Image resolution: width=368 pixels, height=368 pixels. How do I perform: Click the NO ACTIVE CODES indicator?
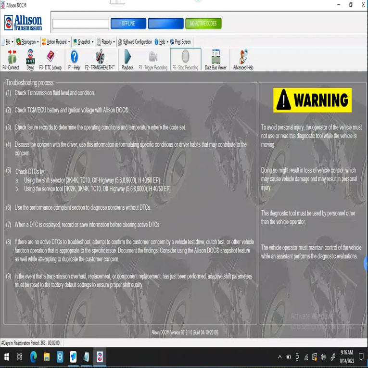(203, 24)
